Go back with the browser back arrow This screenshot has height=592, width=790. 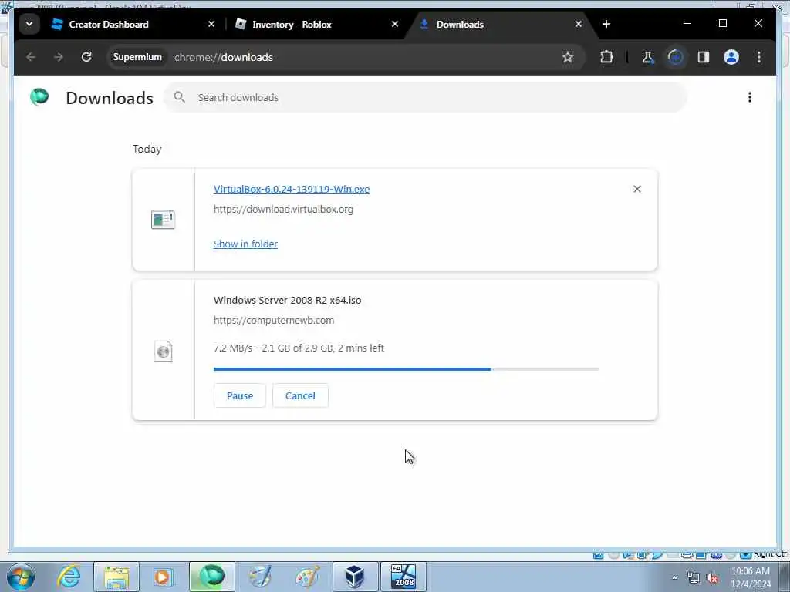pos(31,57)
